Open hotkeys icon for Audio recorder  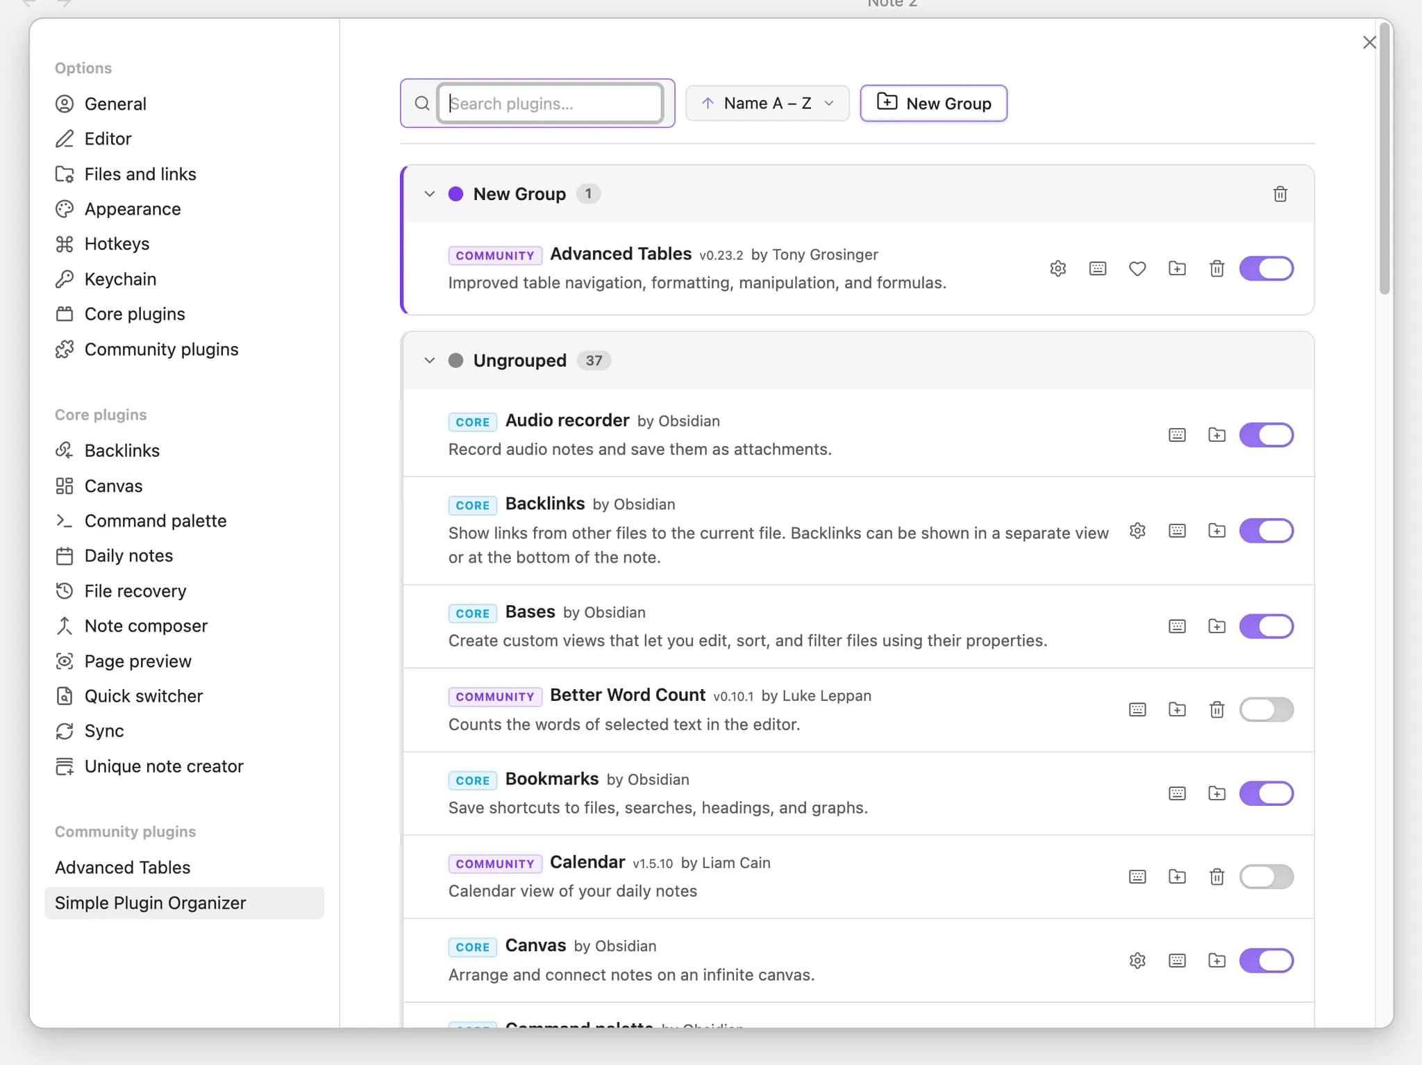[x=1177, y=436]
